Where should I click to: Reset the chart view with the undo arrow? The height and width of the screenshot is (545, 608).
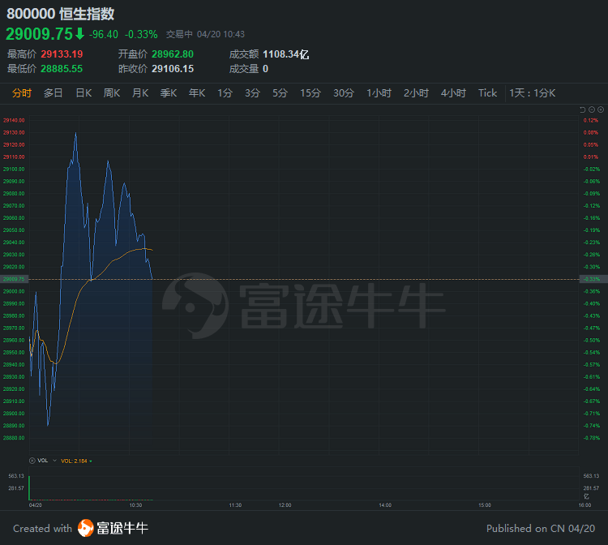(x=582, y=109)
